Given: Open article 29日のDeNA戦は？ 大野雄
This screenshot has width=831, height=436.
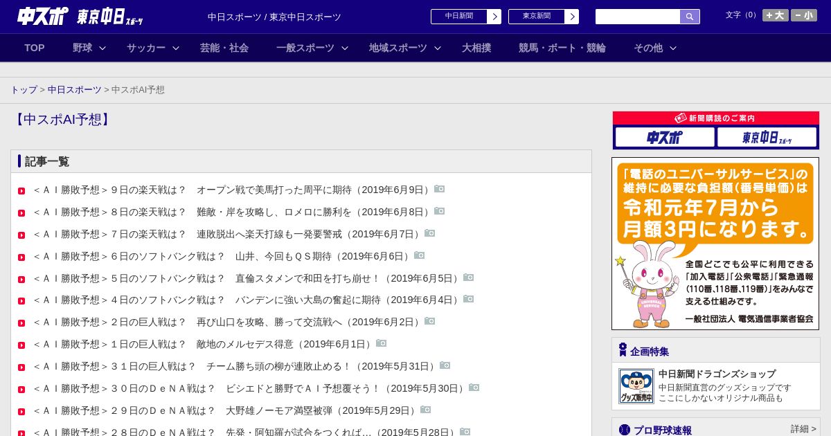Looking at the screenshot, I should (x=226, y=410).
